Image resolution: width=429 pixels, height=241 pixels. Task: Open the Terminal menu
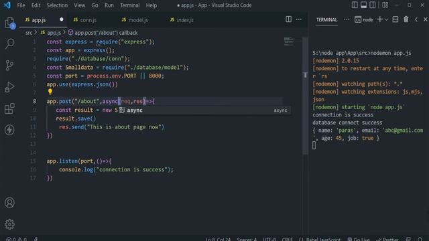(x=129, y=5)
